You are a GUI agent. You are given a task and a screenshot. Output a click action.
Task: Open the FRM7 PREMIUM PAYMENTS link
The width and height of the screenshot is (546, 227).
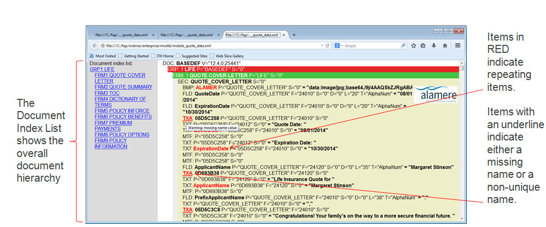[x=113, y=126]
